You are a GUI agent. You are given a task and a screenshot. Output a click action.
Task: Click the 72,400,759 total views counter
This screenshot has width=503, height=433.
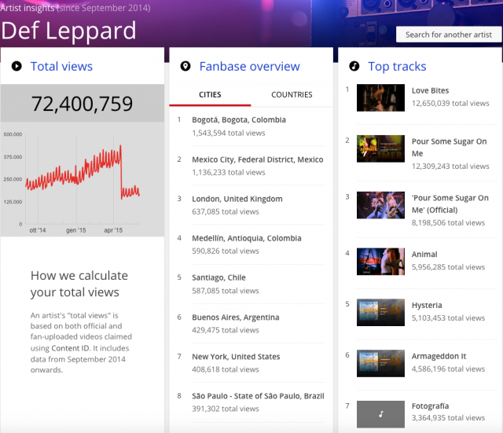[83, 103]
